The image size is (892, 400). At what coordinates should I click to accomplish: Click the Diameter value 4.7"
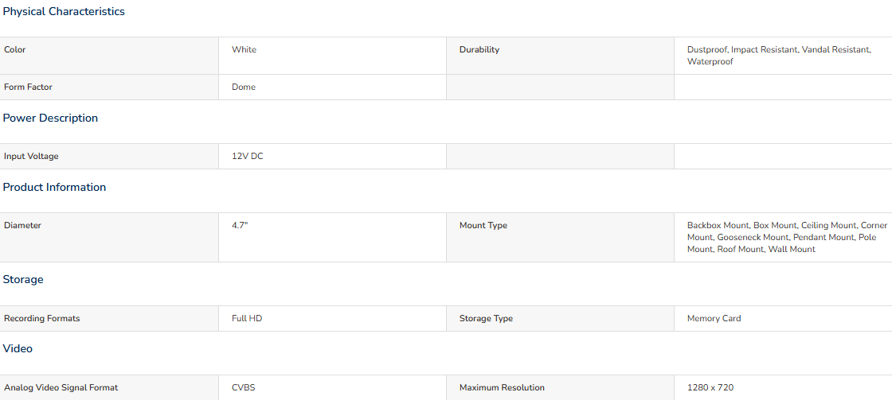[240, 225]
